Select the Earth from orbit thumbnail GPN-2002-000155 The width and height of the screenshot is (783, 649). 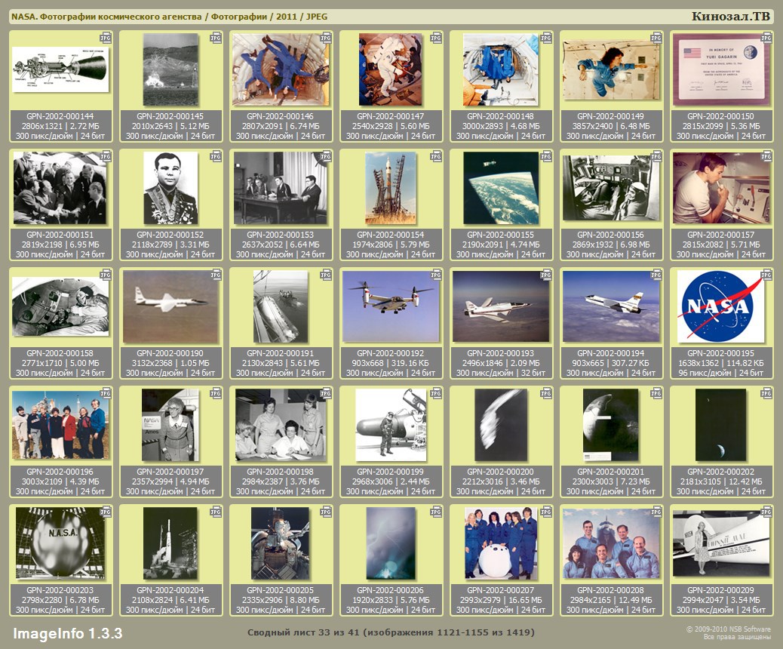pos(500,188)
